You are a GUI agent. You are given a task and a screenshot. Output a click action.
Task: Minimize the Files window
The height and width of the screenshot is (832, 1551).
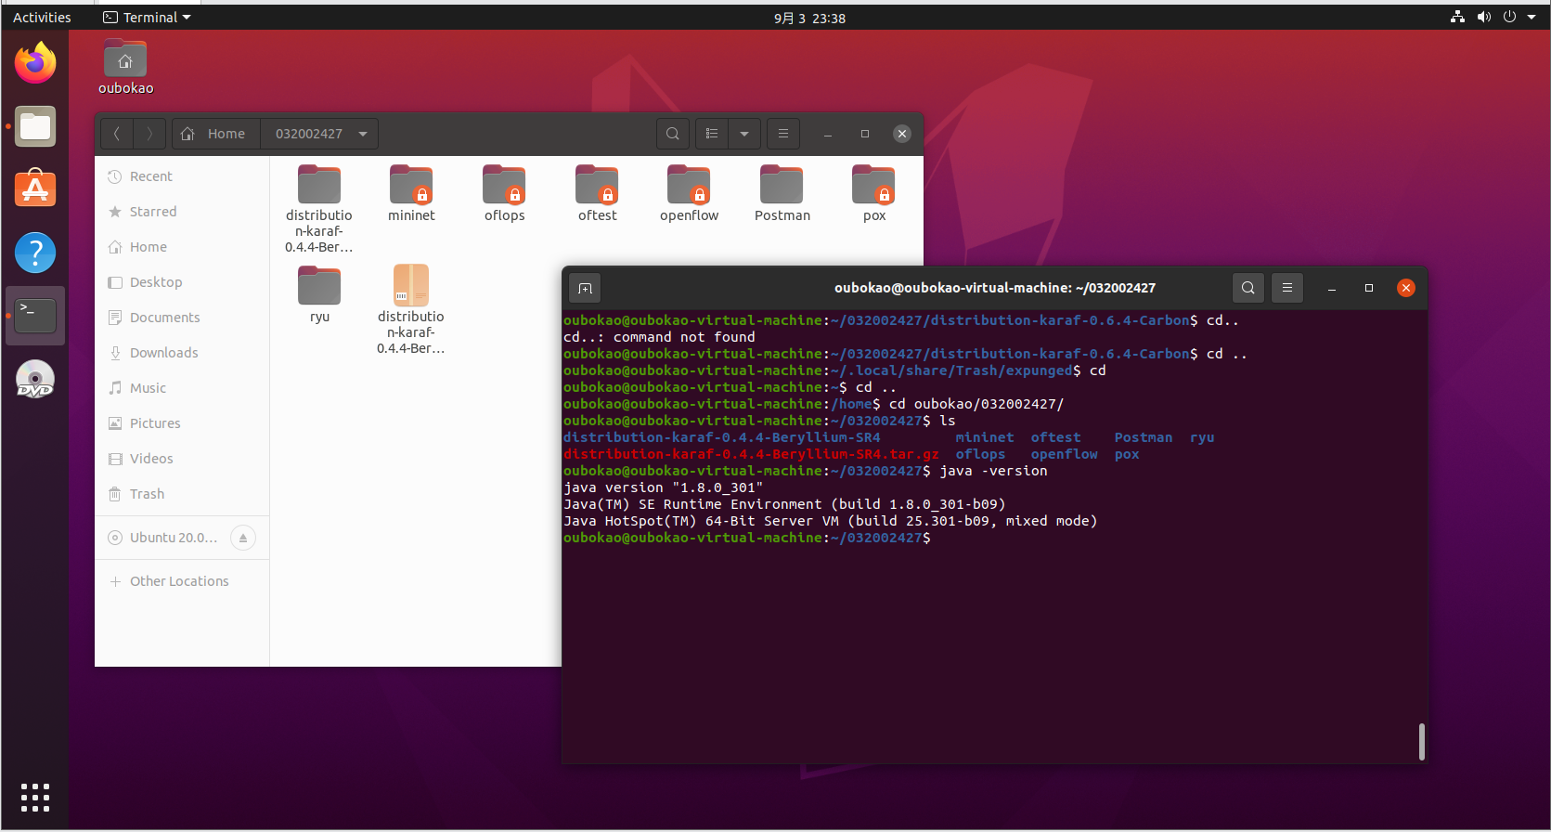click(x=827, y=134)
